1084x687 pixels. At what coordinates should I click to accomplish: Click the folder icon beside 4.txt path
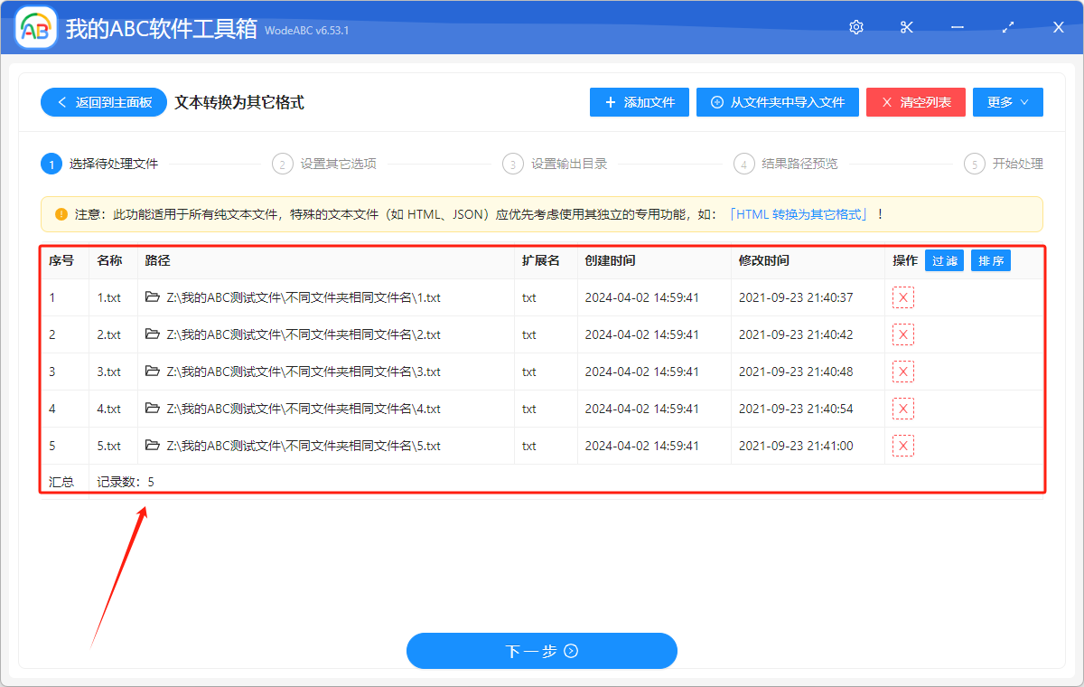(153, 408)
